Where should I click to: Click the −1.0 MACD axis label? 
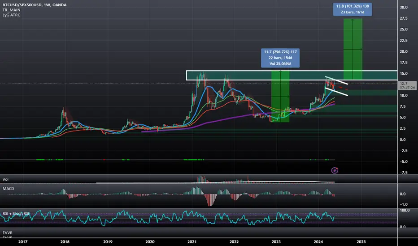(404, 204)
